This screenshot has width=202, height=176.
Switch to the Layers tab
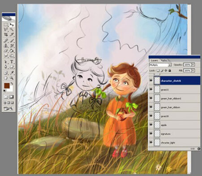154,61
